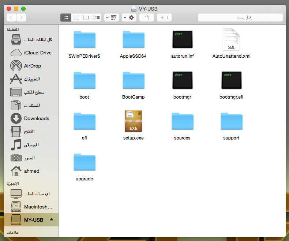Select MY-USB drive in sidebar
The image size is (289, 241).
click(31, 220)
